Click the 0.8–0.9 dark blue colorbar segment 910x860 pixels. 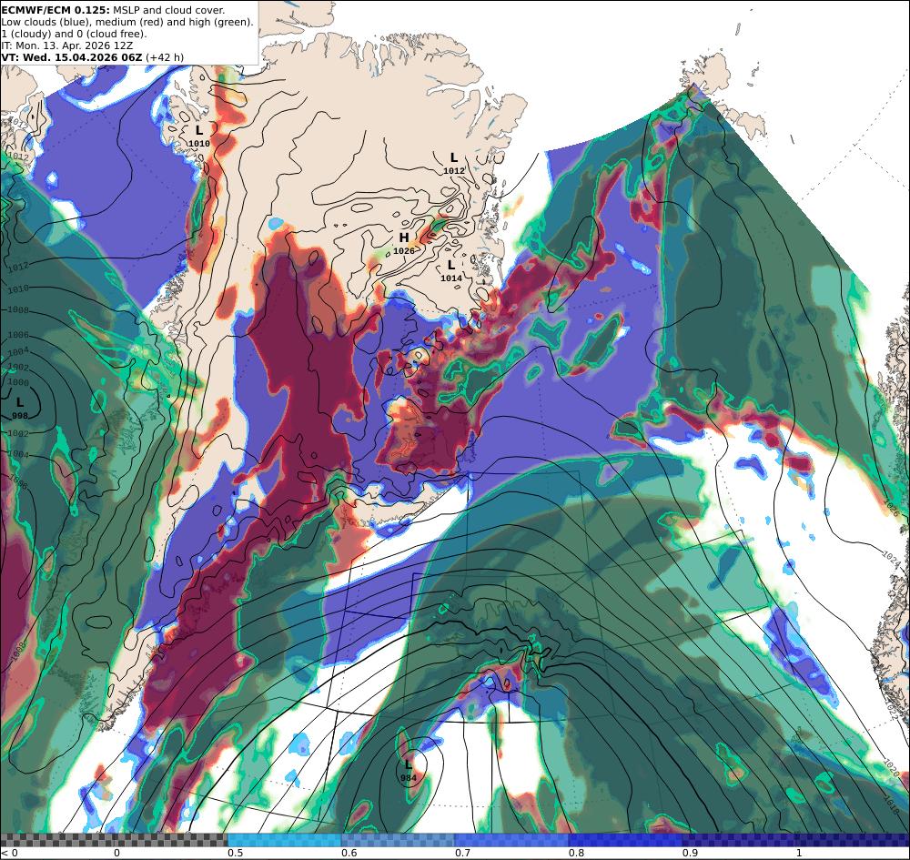tap(626, 840)
